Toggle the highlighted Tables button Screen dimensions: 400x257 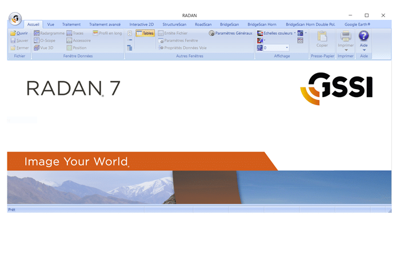145,33
